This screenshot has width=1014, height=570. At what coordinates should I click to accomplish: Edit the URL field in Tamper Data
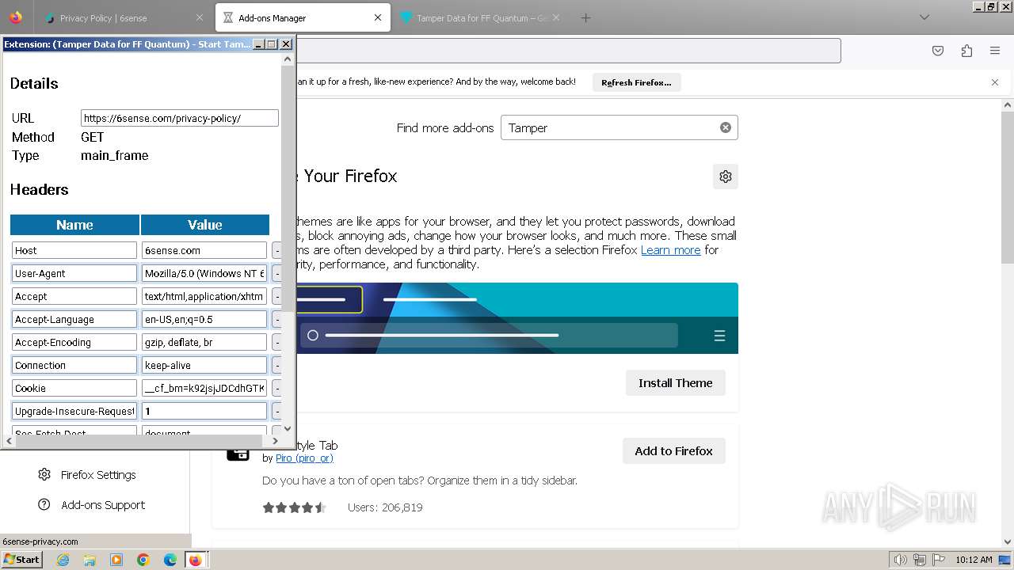pyautogui.click(x=180, y=118)
